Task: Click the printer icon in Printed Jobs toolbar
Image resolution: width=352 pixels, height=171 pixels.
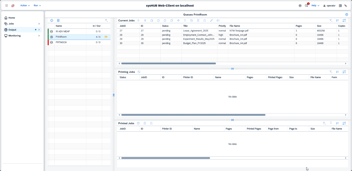Action: 138,123
